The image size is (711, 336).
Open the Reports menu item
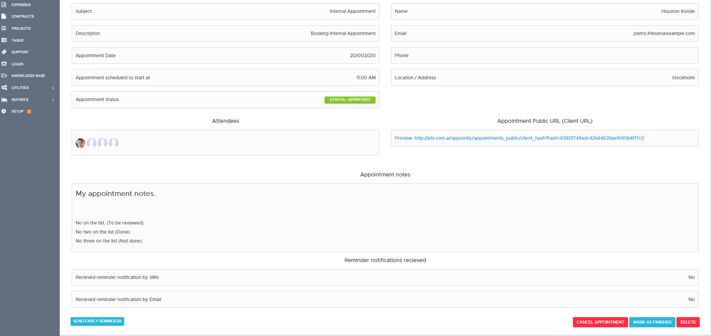(x=20, y=100)
